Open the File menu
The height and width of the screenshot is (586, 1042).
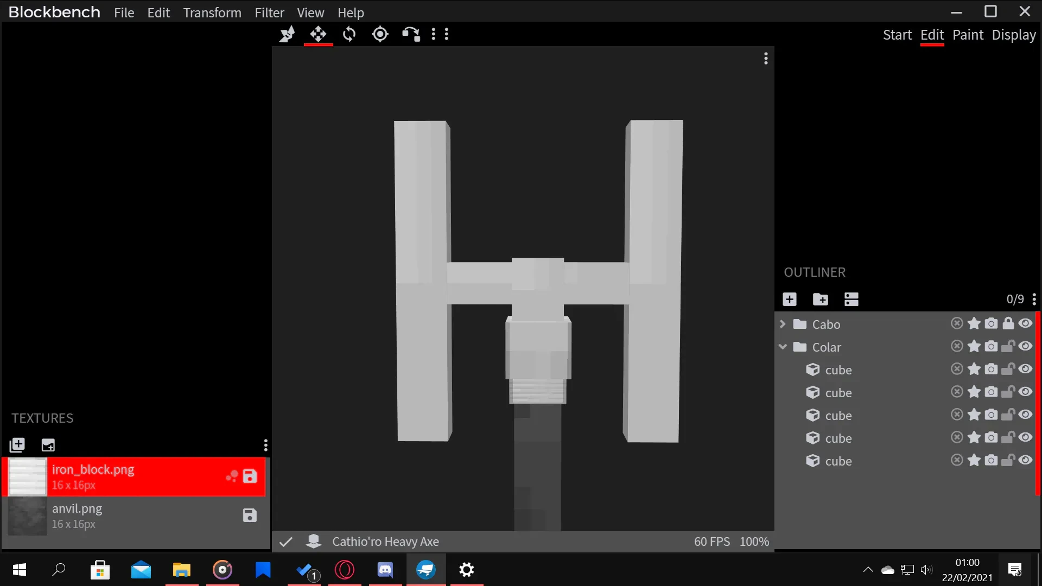[x=124, y=12]
